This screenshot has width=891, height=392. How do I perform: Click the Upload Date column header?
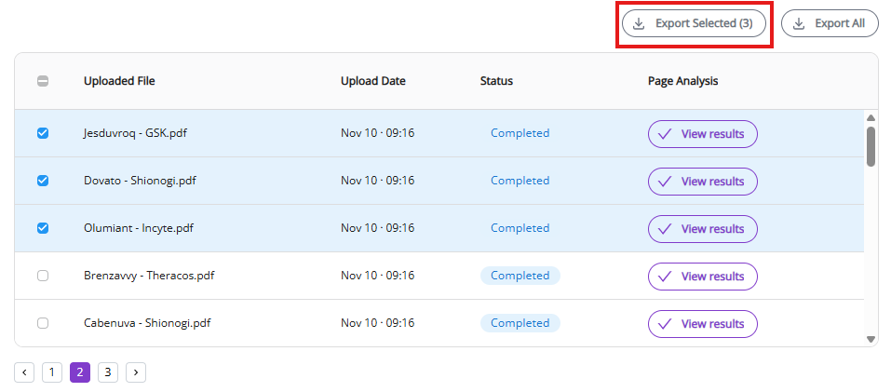[x=372, y=81]
